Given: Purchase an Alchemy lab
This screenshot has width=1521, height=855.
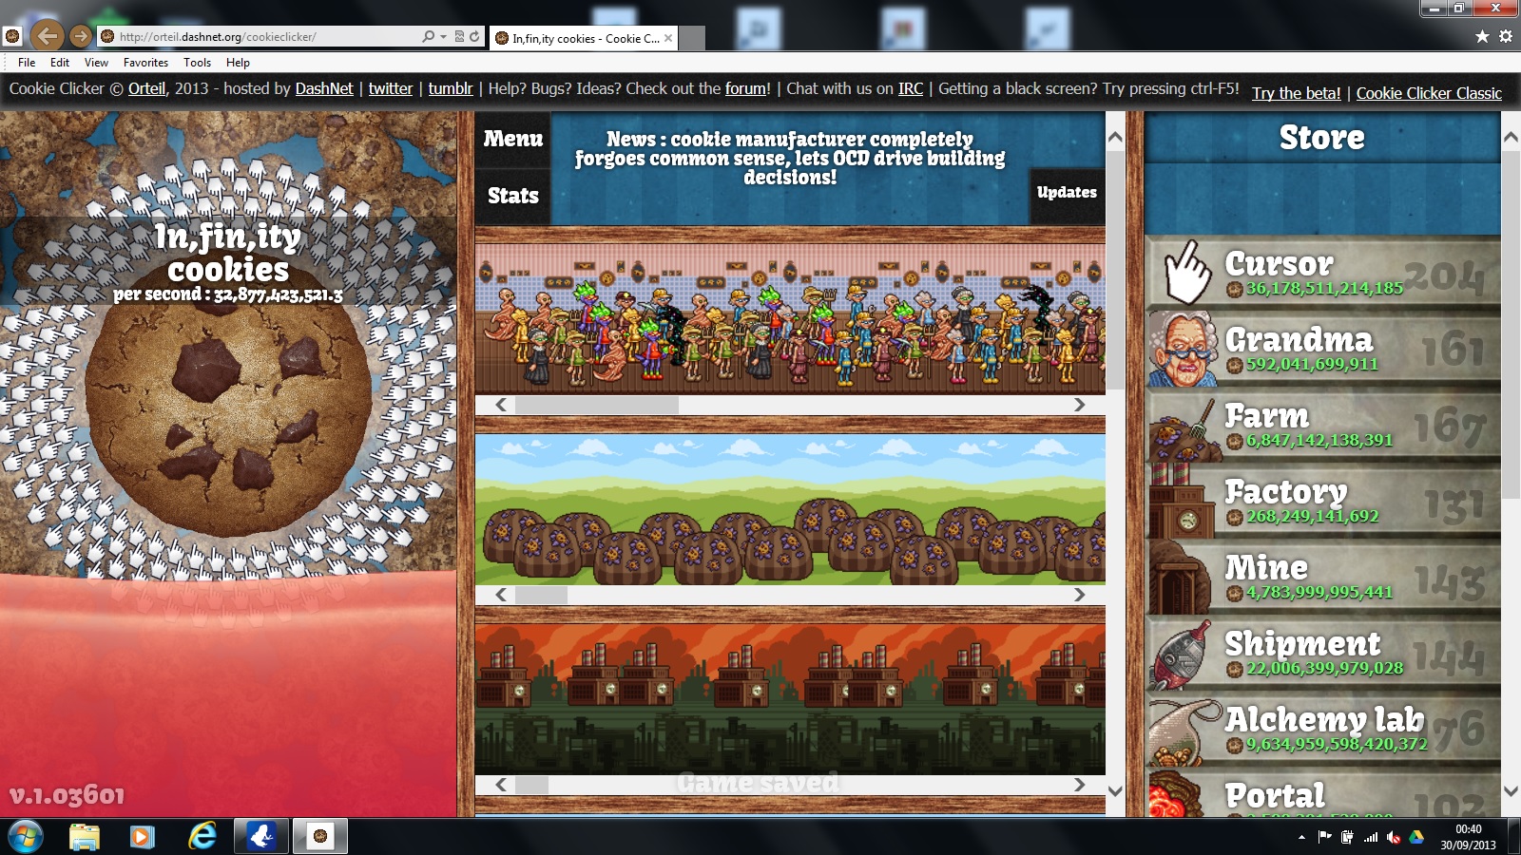Looking at the screenshot, I should [1322, 730].
